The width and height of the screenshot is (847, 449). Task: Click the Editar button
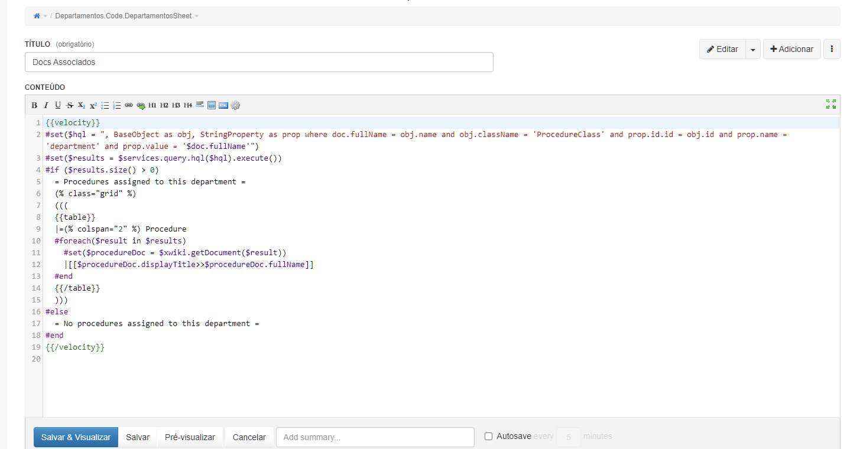tap(722, 50)
